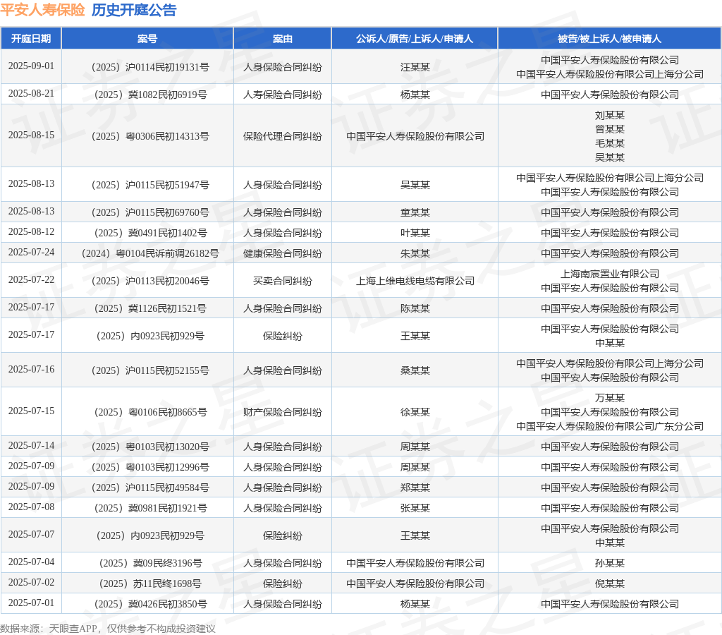Select date cell 2025-07-15
This screenshot has width=722, height=635.
click(31, 411)
